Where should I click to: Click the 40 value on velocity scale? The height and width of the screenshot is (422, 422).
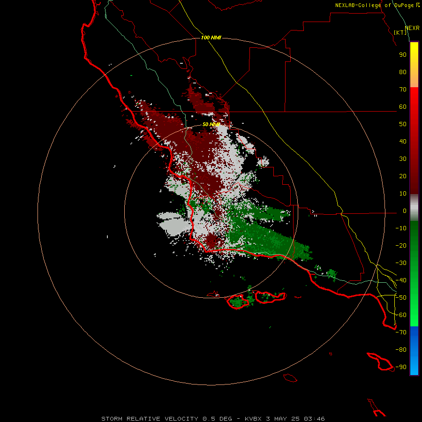[x=403, y=142]
